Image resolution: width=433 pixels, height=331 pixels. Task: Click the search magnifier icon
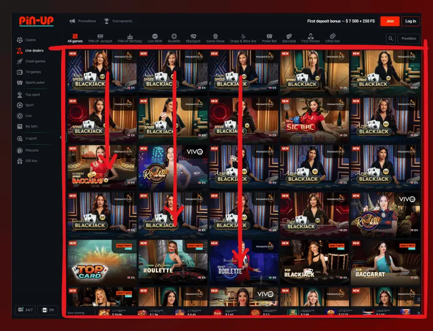click(391, 39)
